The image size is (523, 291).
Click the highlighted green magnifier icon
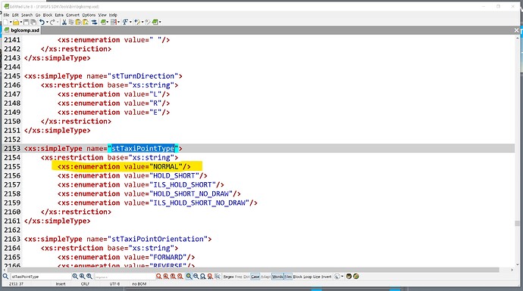(x=189, y=277)
